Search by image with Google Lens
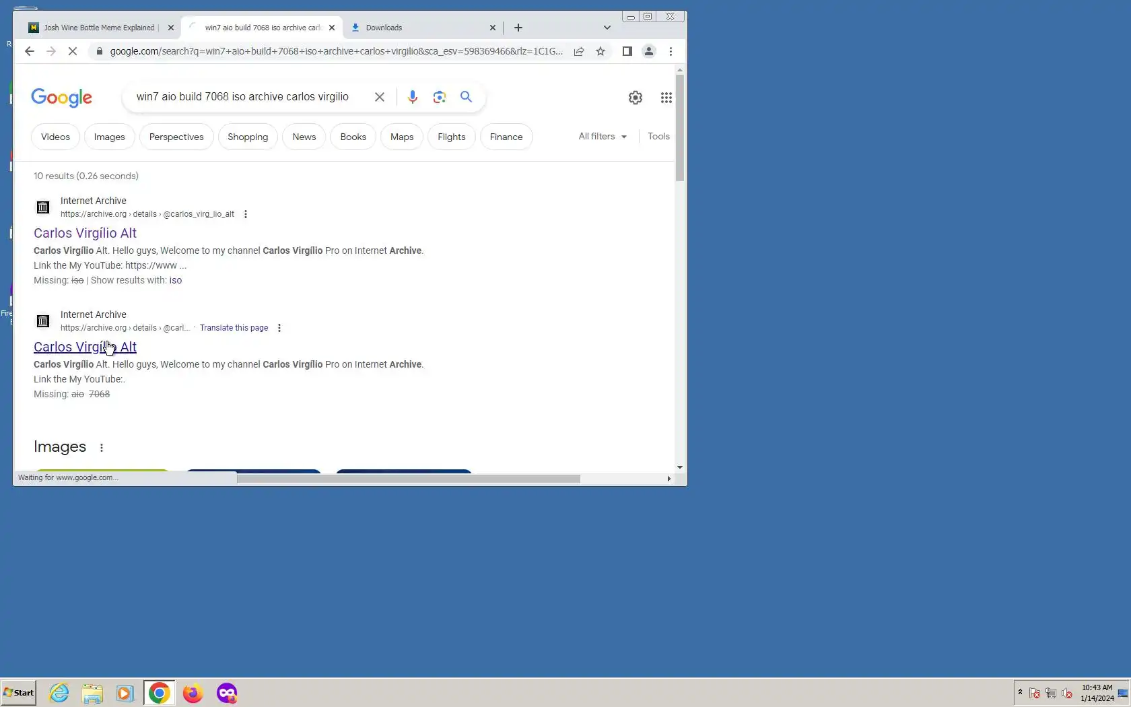The image size is (1131, 707). [440, 97]
